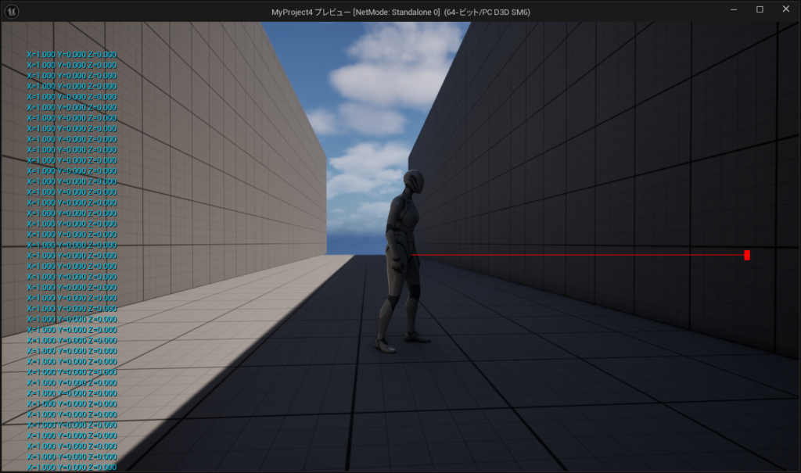The height and width of the screenshot is (473, 801).
Task: Click the middle of the red trace line
Action: [x=577, y=255]
